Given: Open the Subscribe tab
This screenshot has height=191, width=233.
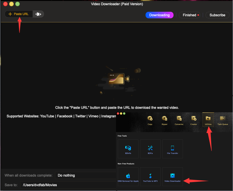Looking at the screenshot, I should pos(217,15).
